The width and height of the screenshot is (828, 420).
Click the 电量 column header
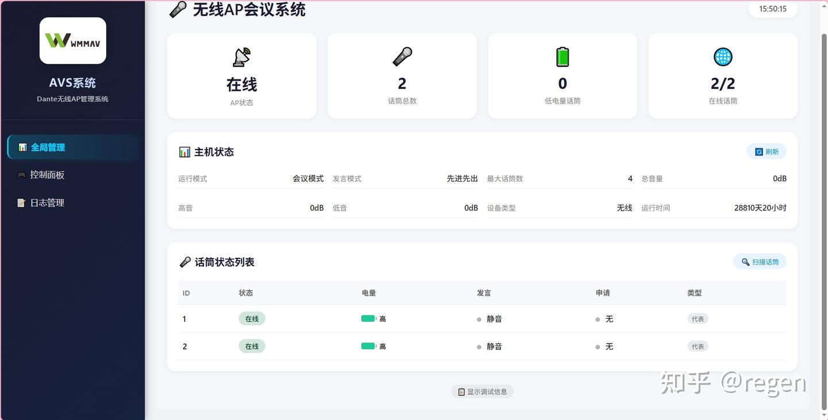coord(369,293)
